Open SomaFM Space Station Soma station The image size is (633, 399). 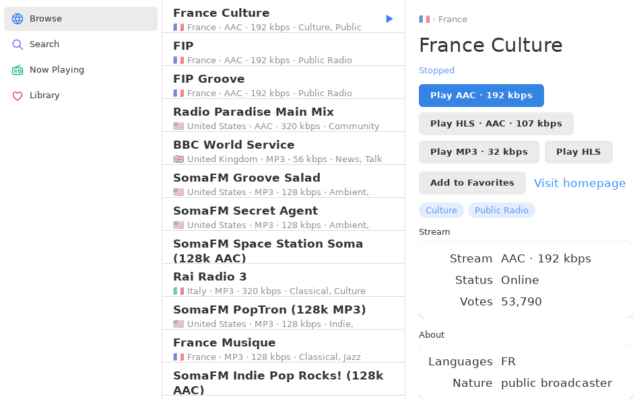284,248
